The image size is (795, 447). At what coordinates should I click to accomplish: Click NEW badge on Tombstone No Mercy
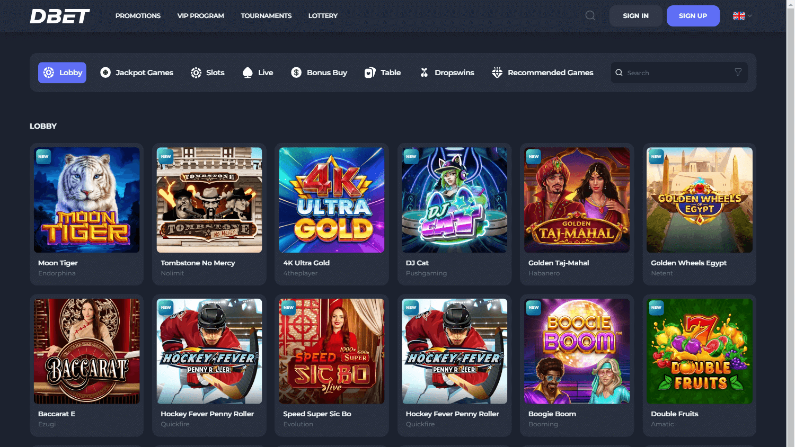pyautogui.click(x=166, y=156)
